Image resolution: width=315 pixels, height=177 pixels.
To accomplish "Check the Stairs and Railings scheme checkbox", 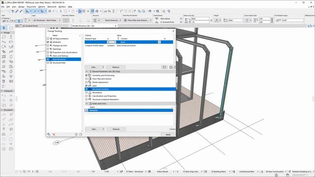I will point(48,56).
